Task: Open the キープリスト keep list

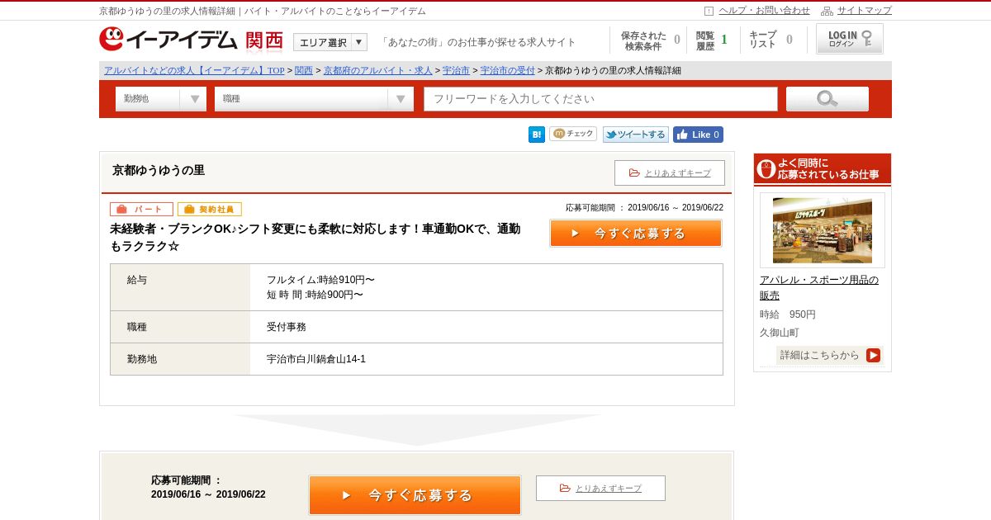Action: point(771,40)
